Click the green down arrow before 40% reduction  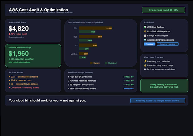pos(9,59)
